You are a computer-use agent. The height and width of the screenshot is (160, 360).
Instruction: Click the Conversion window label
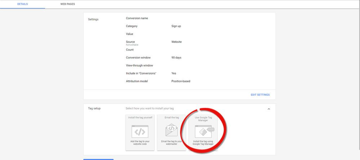click(x=138, y=58)
